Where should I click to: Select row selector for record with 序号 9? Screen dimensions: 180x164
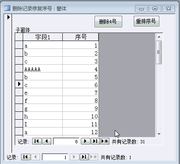[x=19, y=108]
